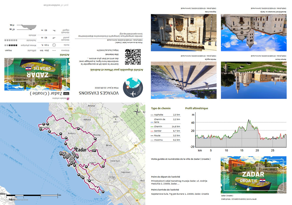Click the ascent icon beside Dénivelé positif
Screen dimensions: 292x205
tap(54, 38)
